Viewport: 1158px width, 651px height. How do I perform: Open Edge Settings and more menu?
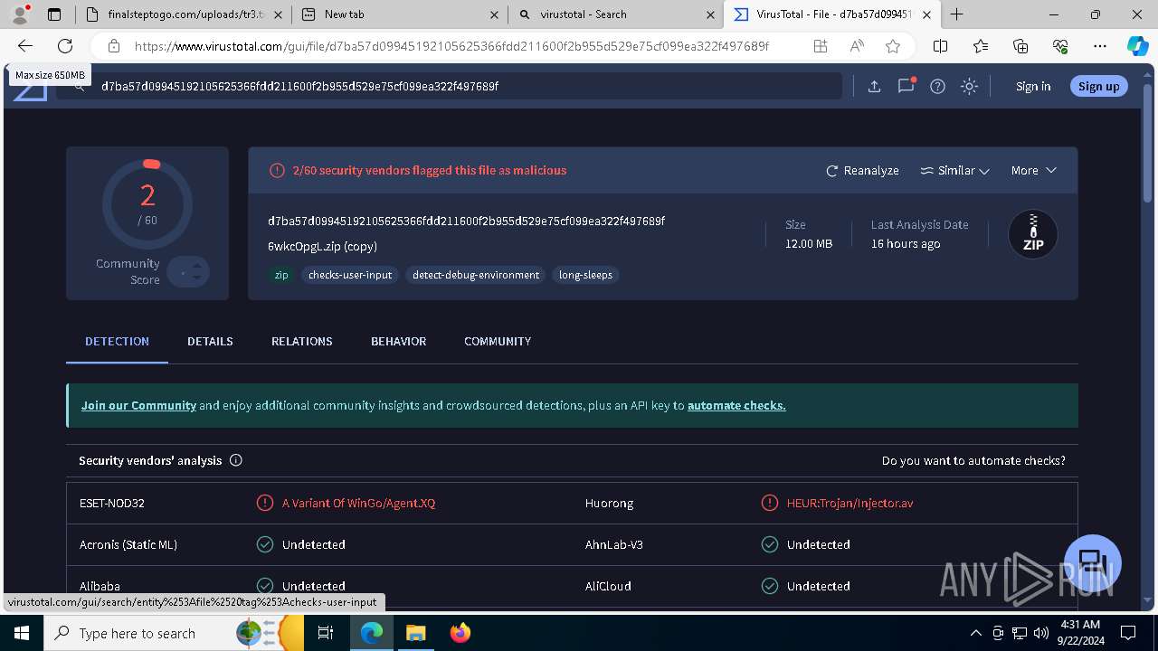coord(1100,46)
